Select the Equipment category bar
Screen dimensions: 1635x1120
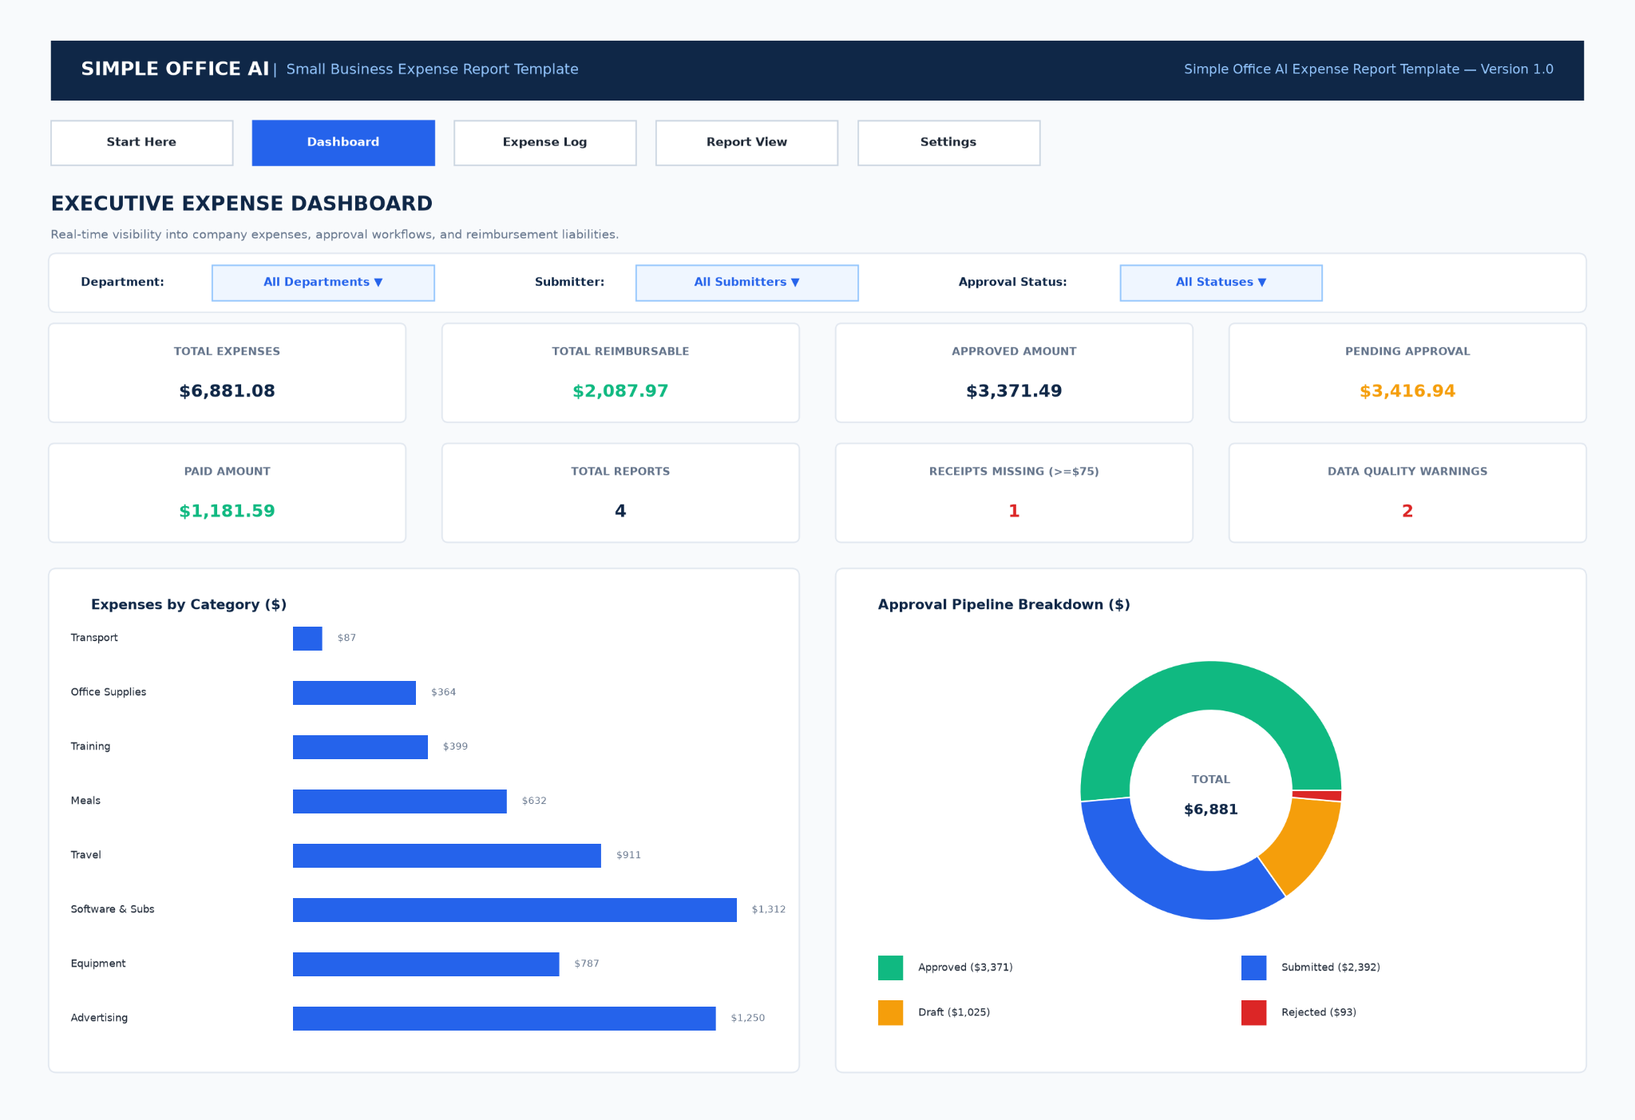tap(426, 964)
